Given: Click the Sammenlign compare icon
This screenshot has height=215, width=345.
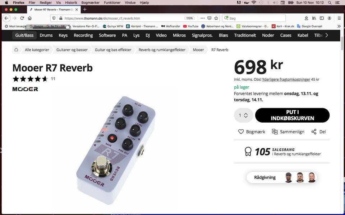Looking at the screenshot, I should (275, 132).
